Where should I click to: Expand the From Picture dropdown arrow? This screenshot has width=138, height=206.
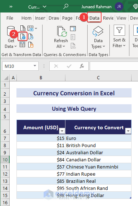pyautogui.click(x=36, y=28)
